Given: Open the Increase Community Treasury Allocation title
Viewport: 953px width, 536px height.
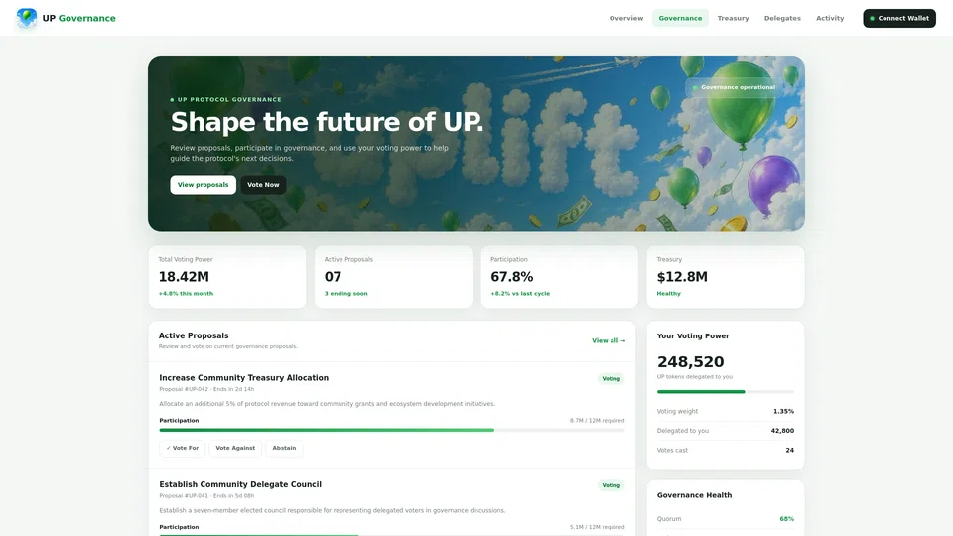Looking at the screenshot, I should [x=244, y=378].
